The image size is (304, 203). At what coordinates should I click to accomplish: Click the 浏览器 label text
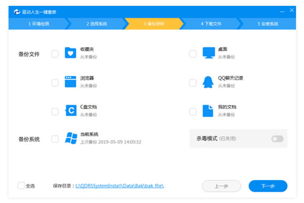click(87, 78)
